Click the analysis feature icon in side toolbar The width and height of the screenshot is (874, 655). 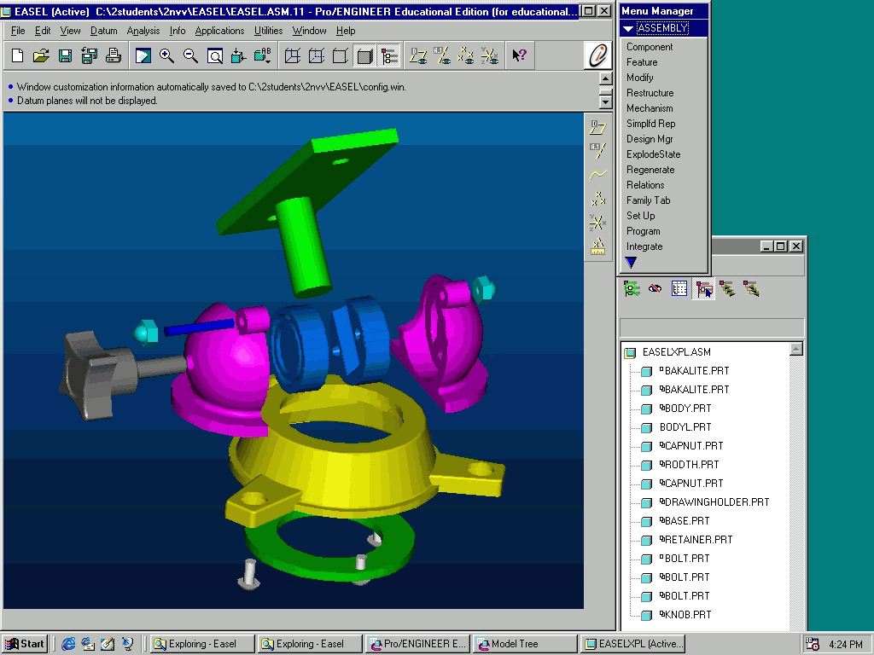coord(598,246)
